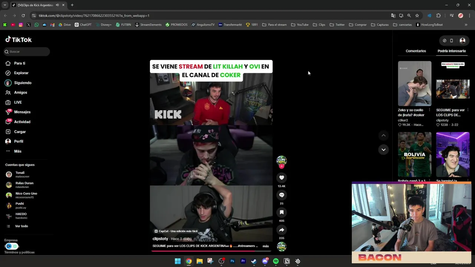Reload the page
The height and width of the screenshot is (267, 475).
23,16
